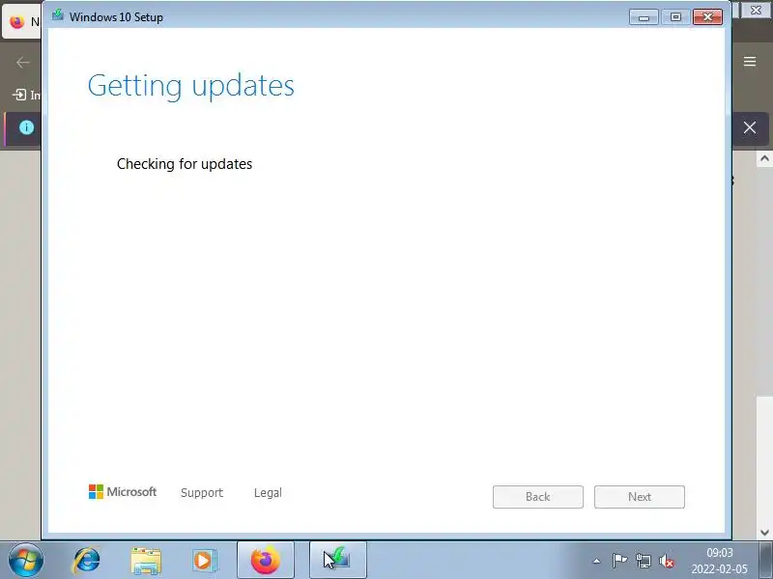Switch to Firefox in the taskbar
This screenshot has width=773, height=579.
pos(266,561)
